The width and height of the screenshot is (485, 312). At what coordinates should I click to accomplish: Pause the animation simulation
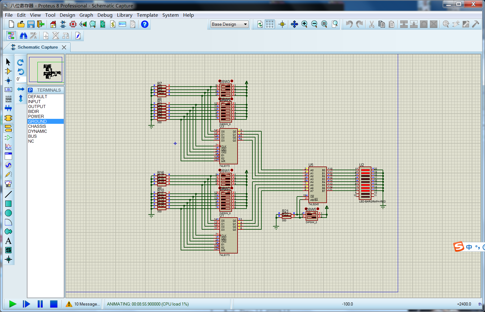40,304
